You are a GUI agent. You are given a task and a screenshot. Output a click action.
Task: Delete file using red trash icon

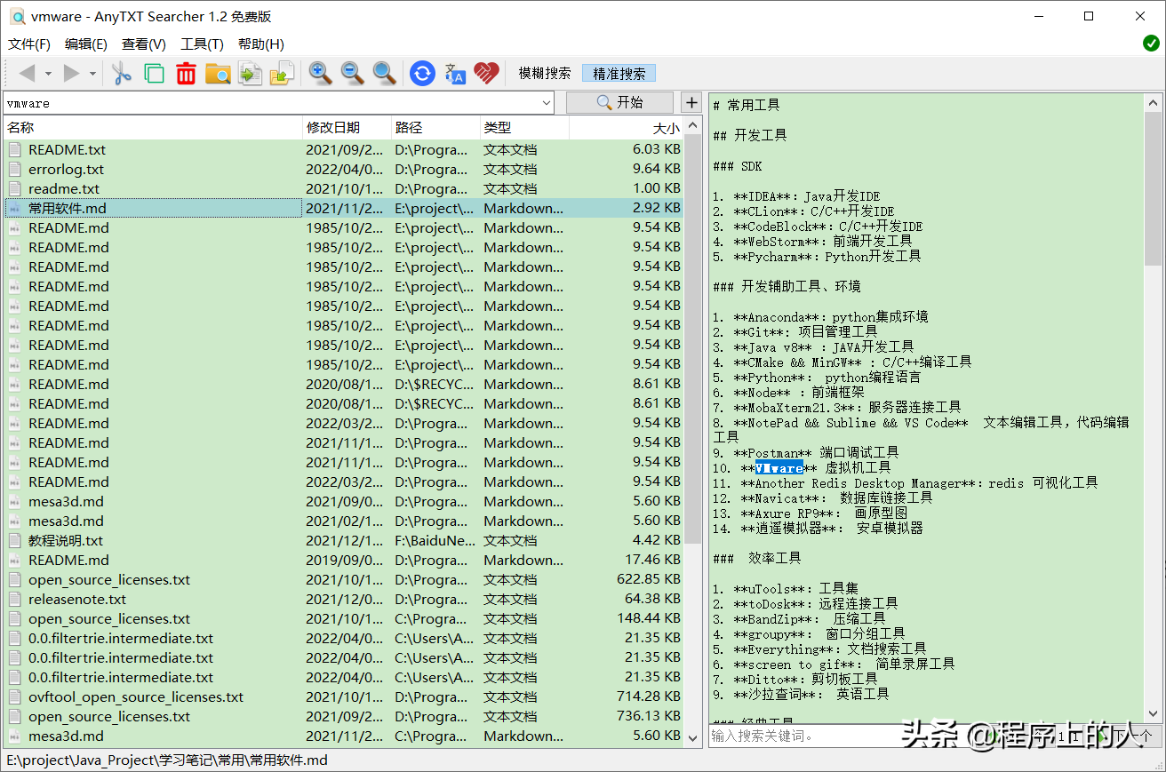[x=186, y=74]
